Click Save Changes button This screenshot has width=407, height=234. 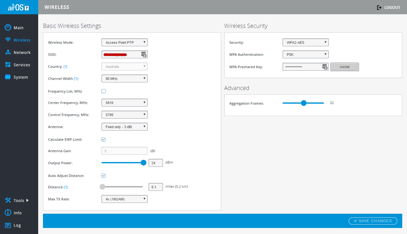(x=373, y=221)
